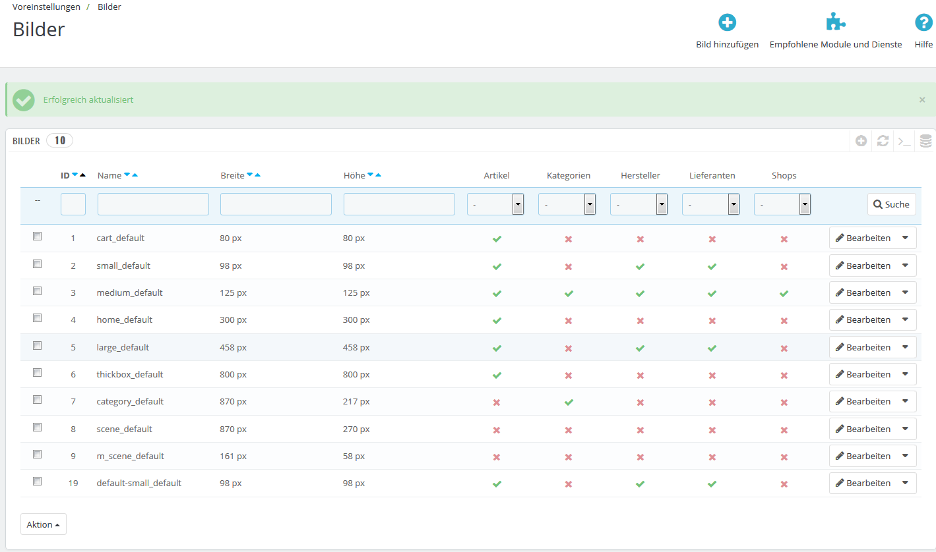The image size is (936, 552).
Task: Expand the Shops filter dropdown
Action: click(782, 205)
